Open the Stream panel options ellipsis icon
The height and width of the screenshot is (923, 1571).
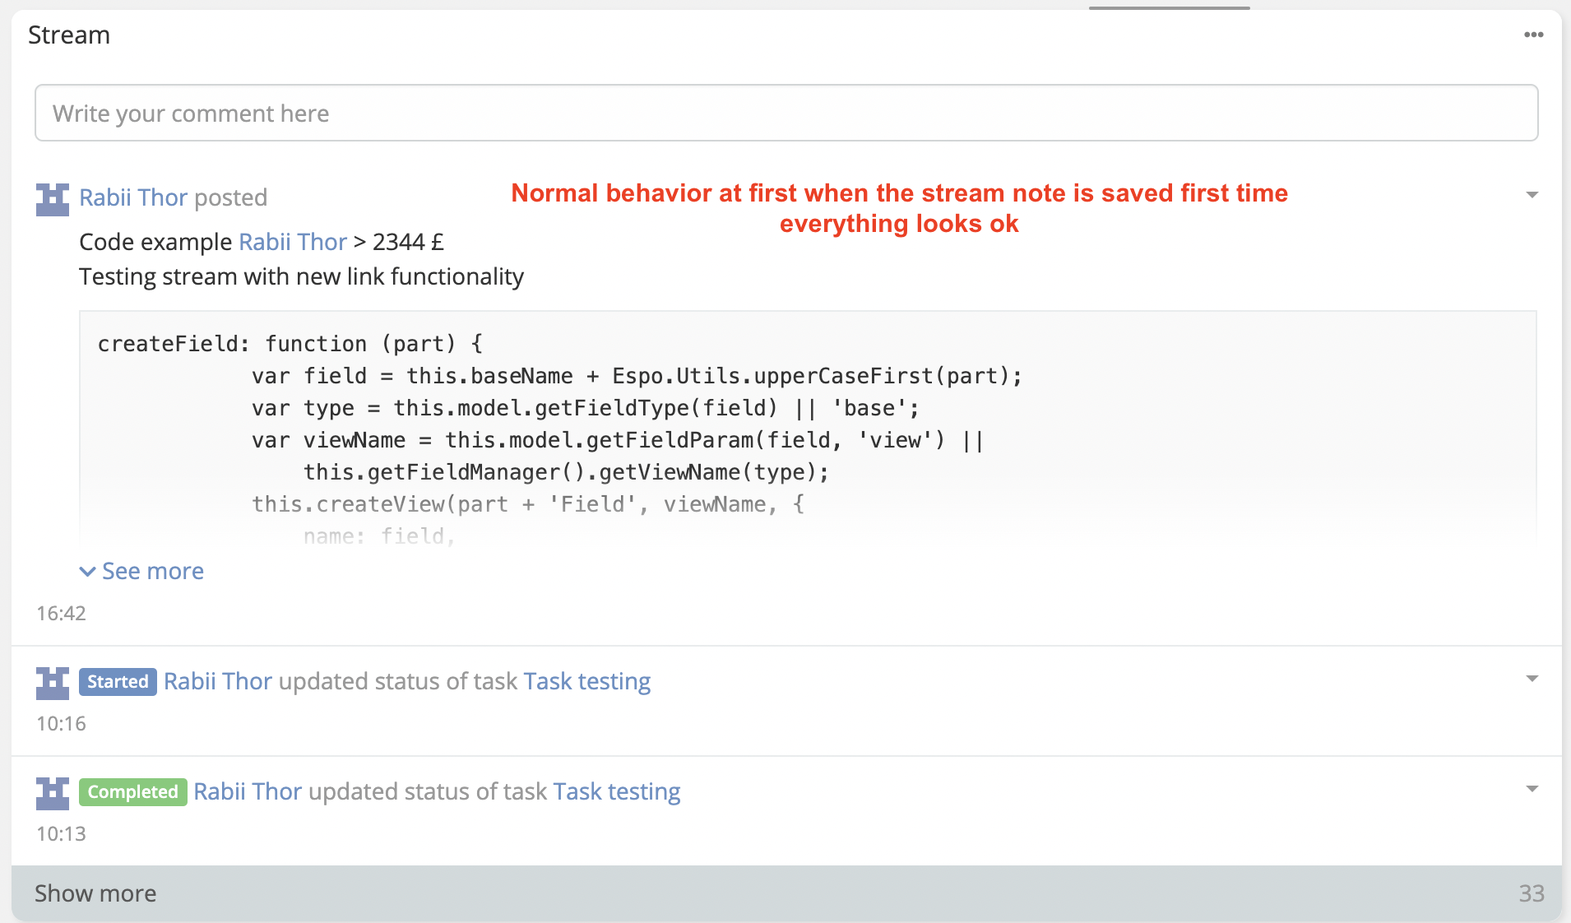(1535, 34)
